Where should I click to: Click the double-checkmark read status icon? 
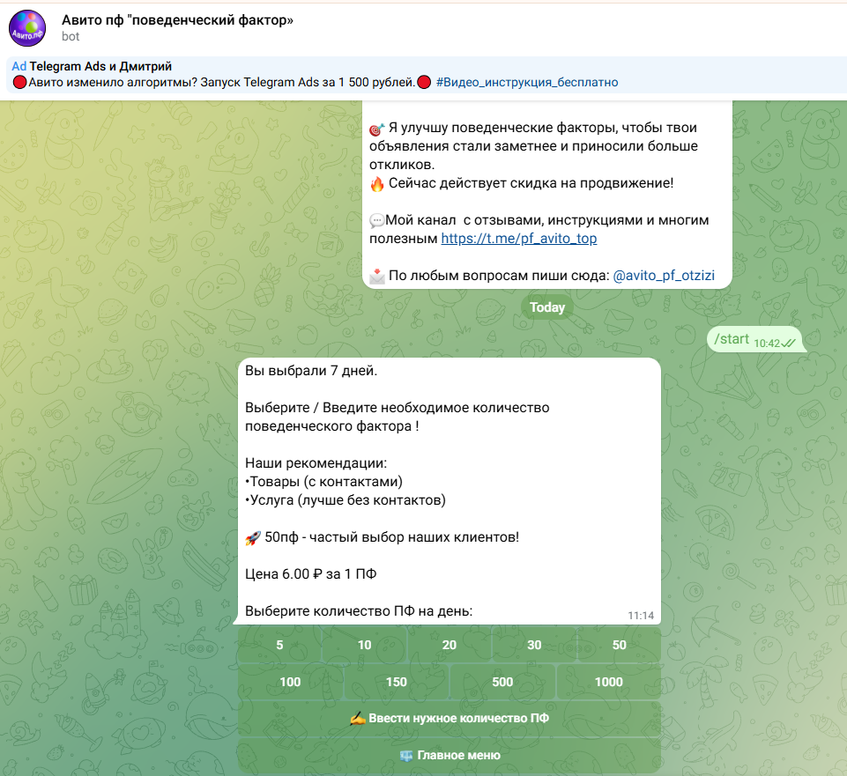tap(790, 344)
